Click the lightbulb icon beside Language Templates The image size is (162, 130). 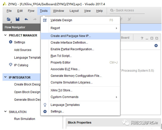point(45,105)
